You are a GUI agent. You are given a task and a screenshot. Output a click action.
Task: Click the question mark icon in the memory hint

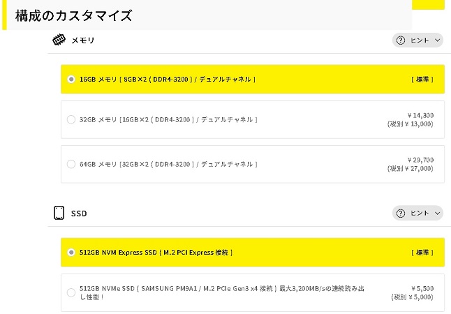coord(400,40)
